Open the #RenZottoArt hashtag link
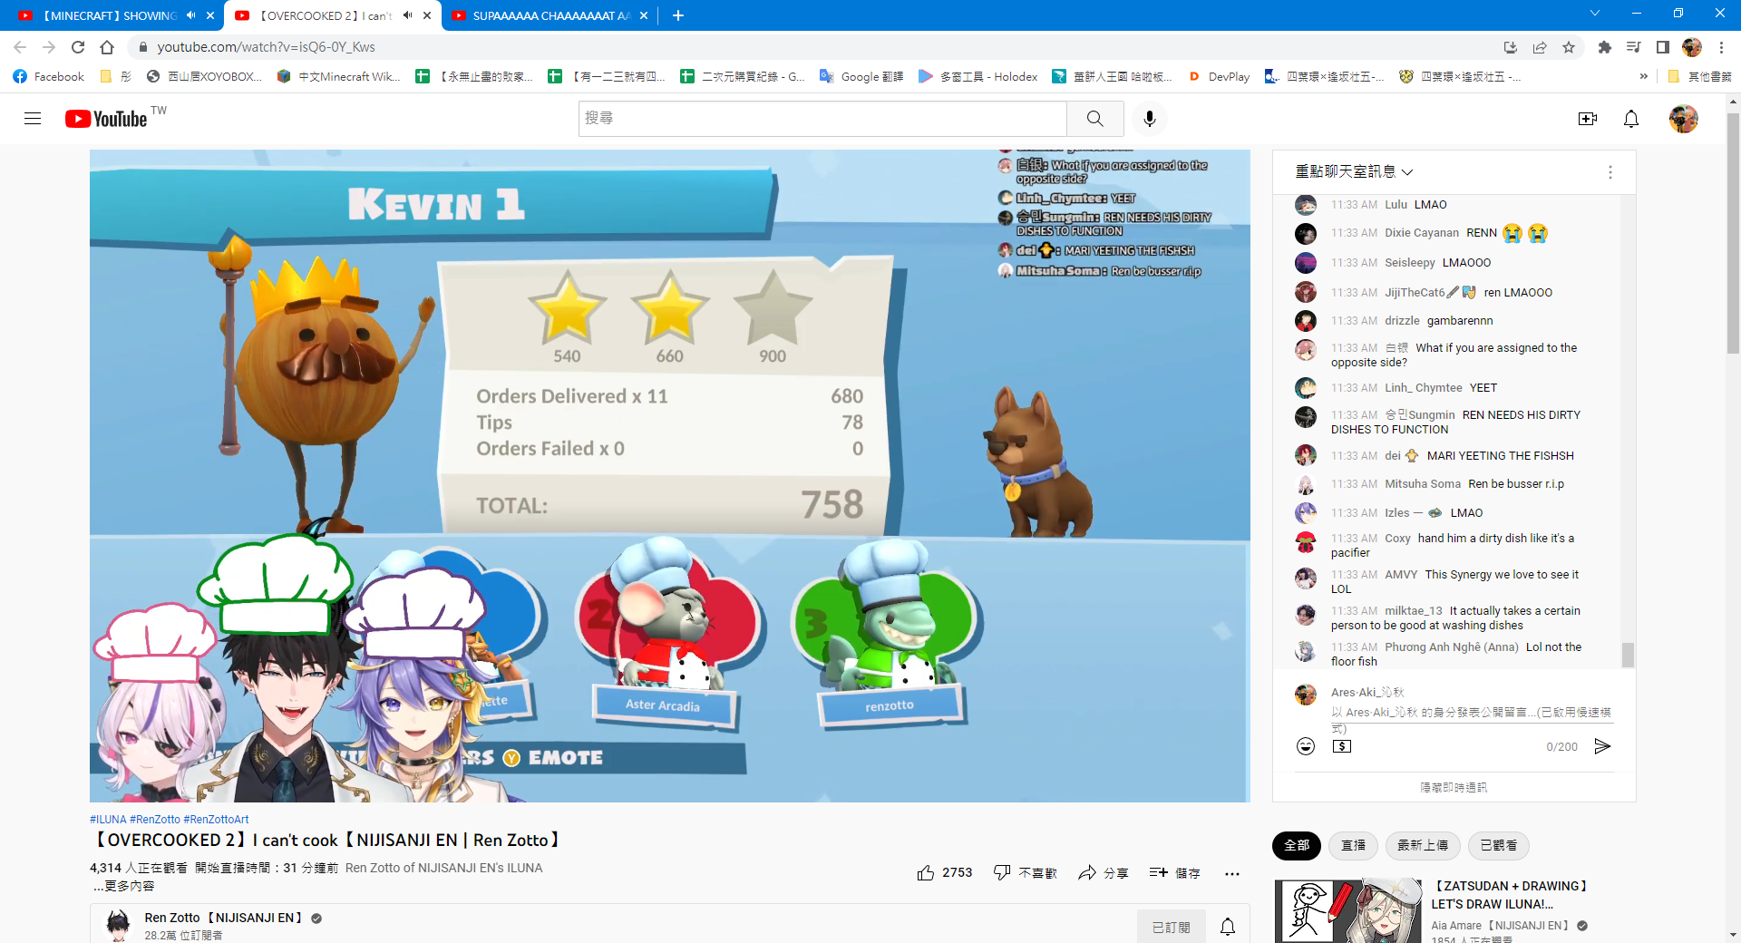Viewport: 1741px width, 943px height. (216, 820)
